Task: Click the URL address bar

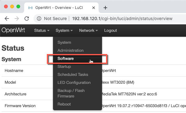Action: (122, 19)
